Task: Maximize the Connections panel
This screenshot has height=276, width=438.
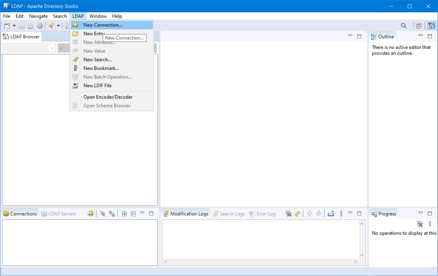Action: coord(151,213)
